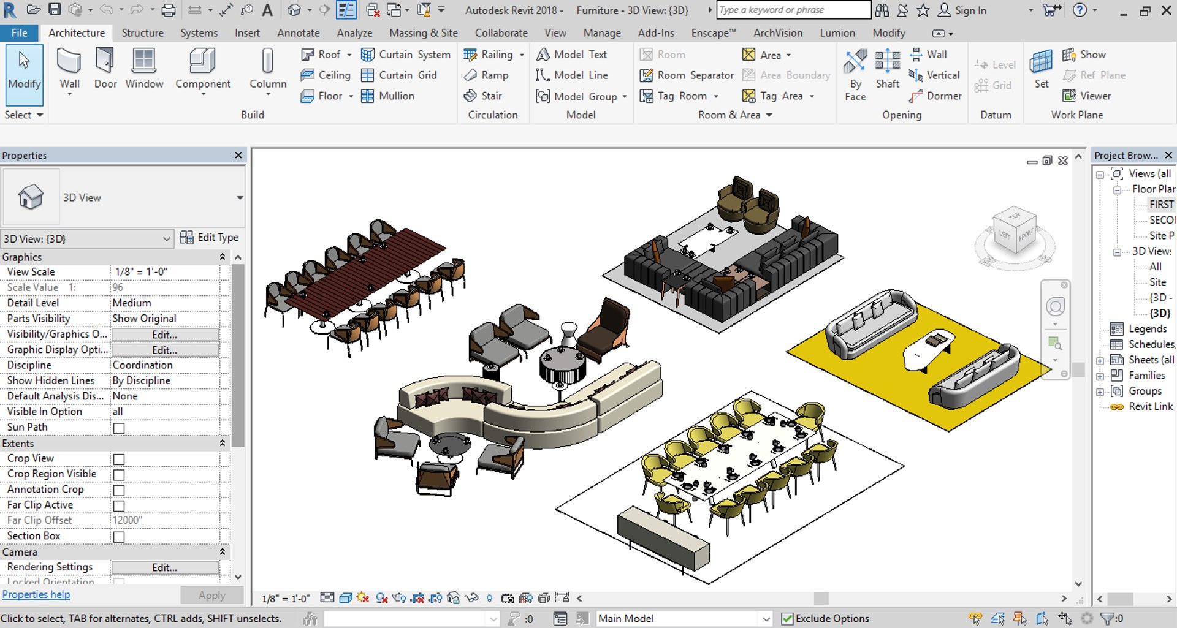Switch to the Structure ribbon tab
The width and height of the screenshot is (1177, 628).
[142, 33]
